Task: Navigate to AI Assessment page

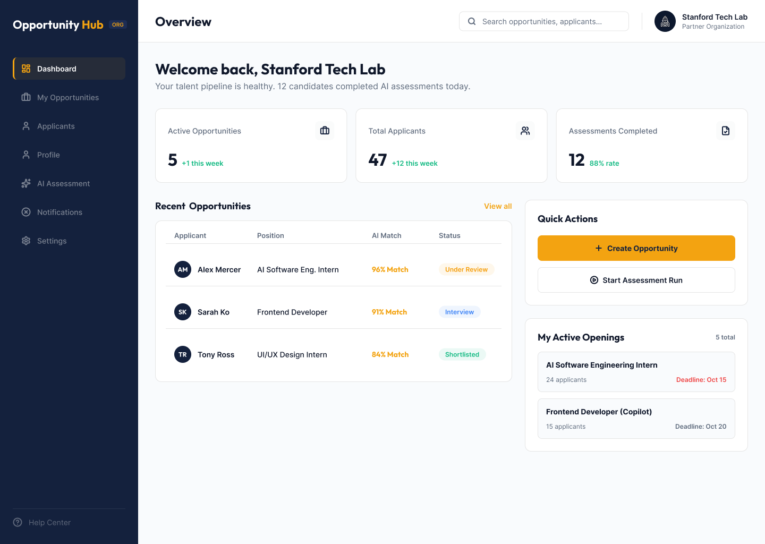Action: click(69, 183)
